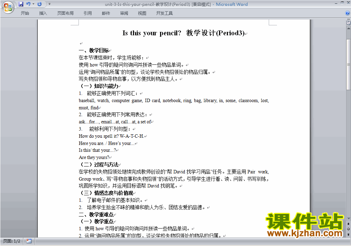This screenshot has width=351, height=246.
Task: Click the vertical scrollbar thumb
Action: [348, 64]
